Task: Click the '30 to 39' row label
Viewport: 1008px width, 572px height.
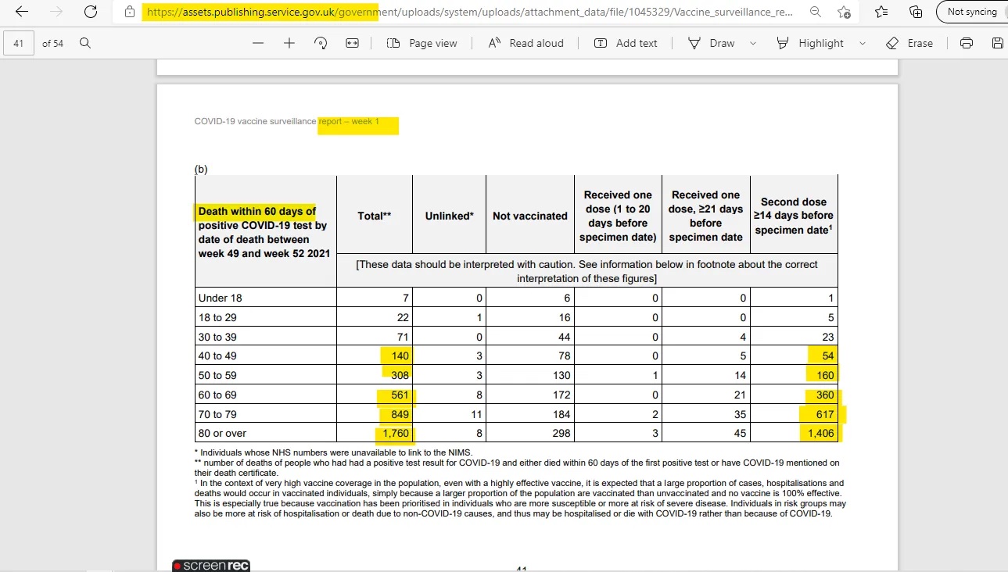Action: [217, 337]
